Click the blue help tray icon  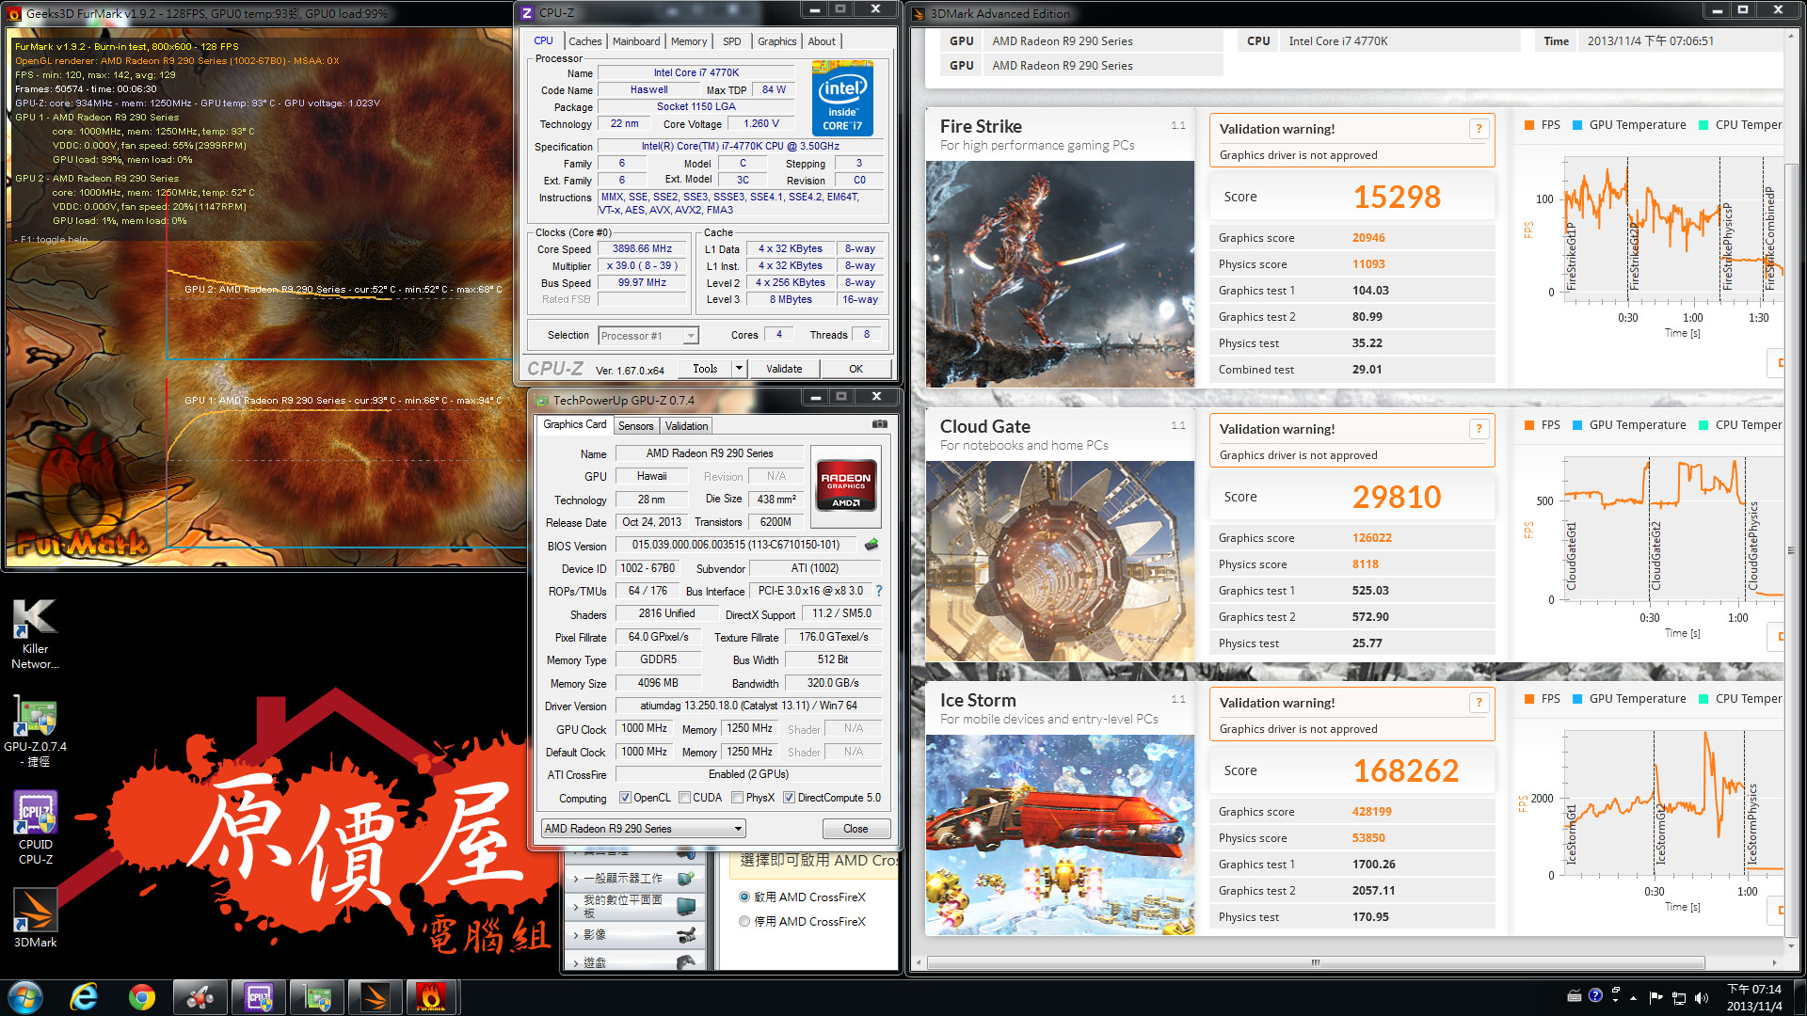[x=1595, y=995]
